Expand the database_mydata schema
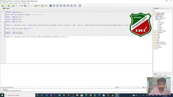Viewport: 173px width, 97px height. (x=154, y=13)
